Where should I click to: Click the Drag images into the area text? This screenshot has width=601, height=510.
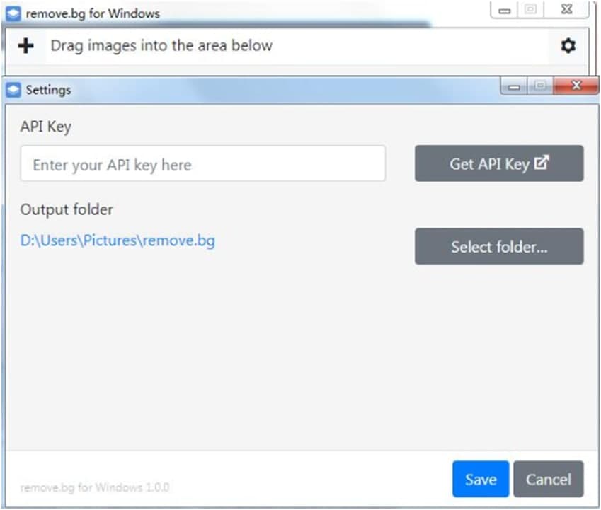pos(161,46)
